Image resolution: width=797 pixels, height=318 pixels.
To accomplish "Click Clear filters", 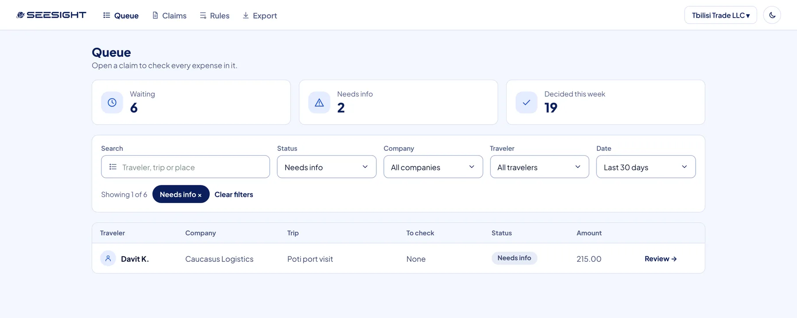I will 234,195.
